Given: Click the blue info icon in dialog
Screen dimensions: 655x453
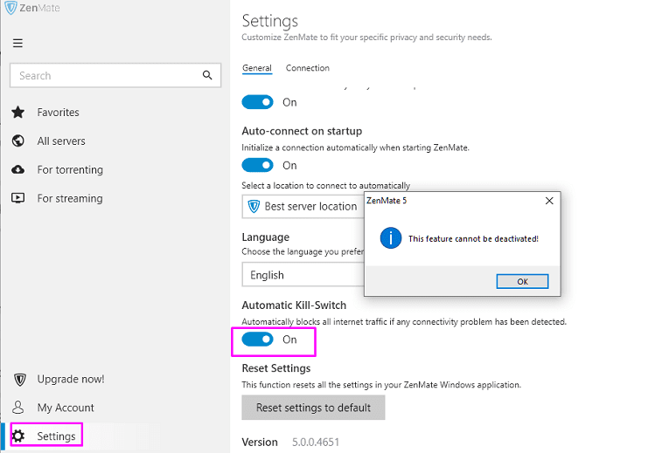Looking at the screenshot, I should click(x=391, y=238).
